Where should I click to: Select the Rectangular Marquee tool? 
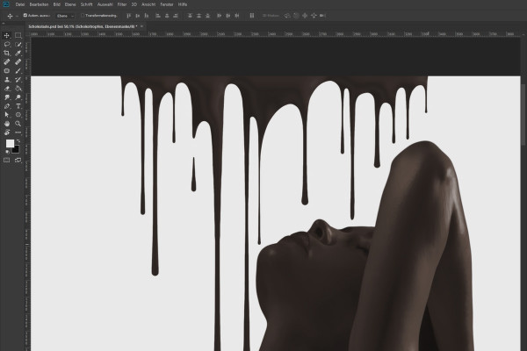pos(18,36)
